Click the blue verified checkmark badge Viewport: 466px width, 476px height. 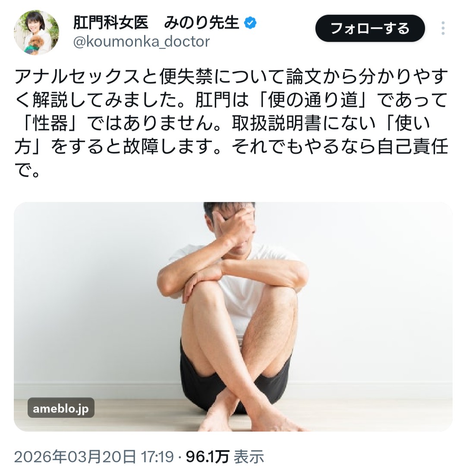[250, 23]
